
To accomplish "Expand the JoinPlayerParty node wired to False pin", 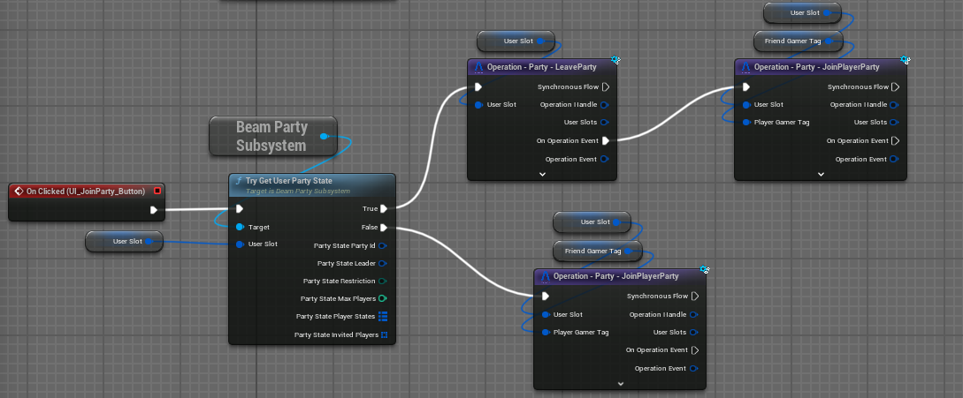I will (x=620, y=384).
